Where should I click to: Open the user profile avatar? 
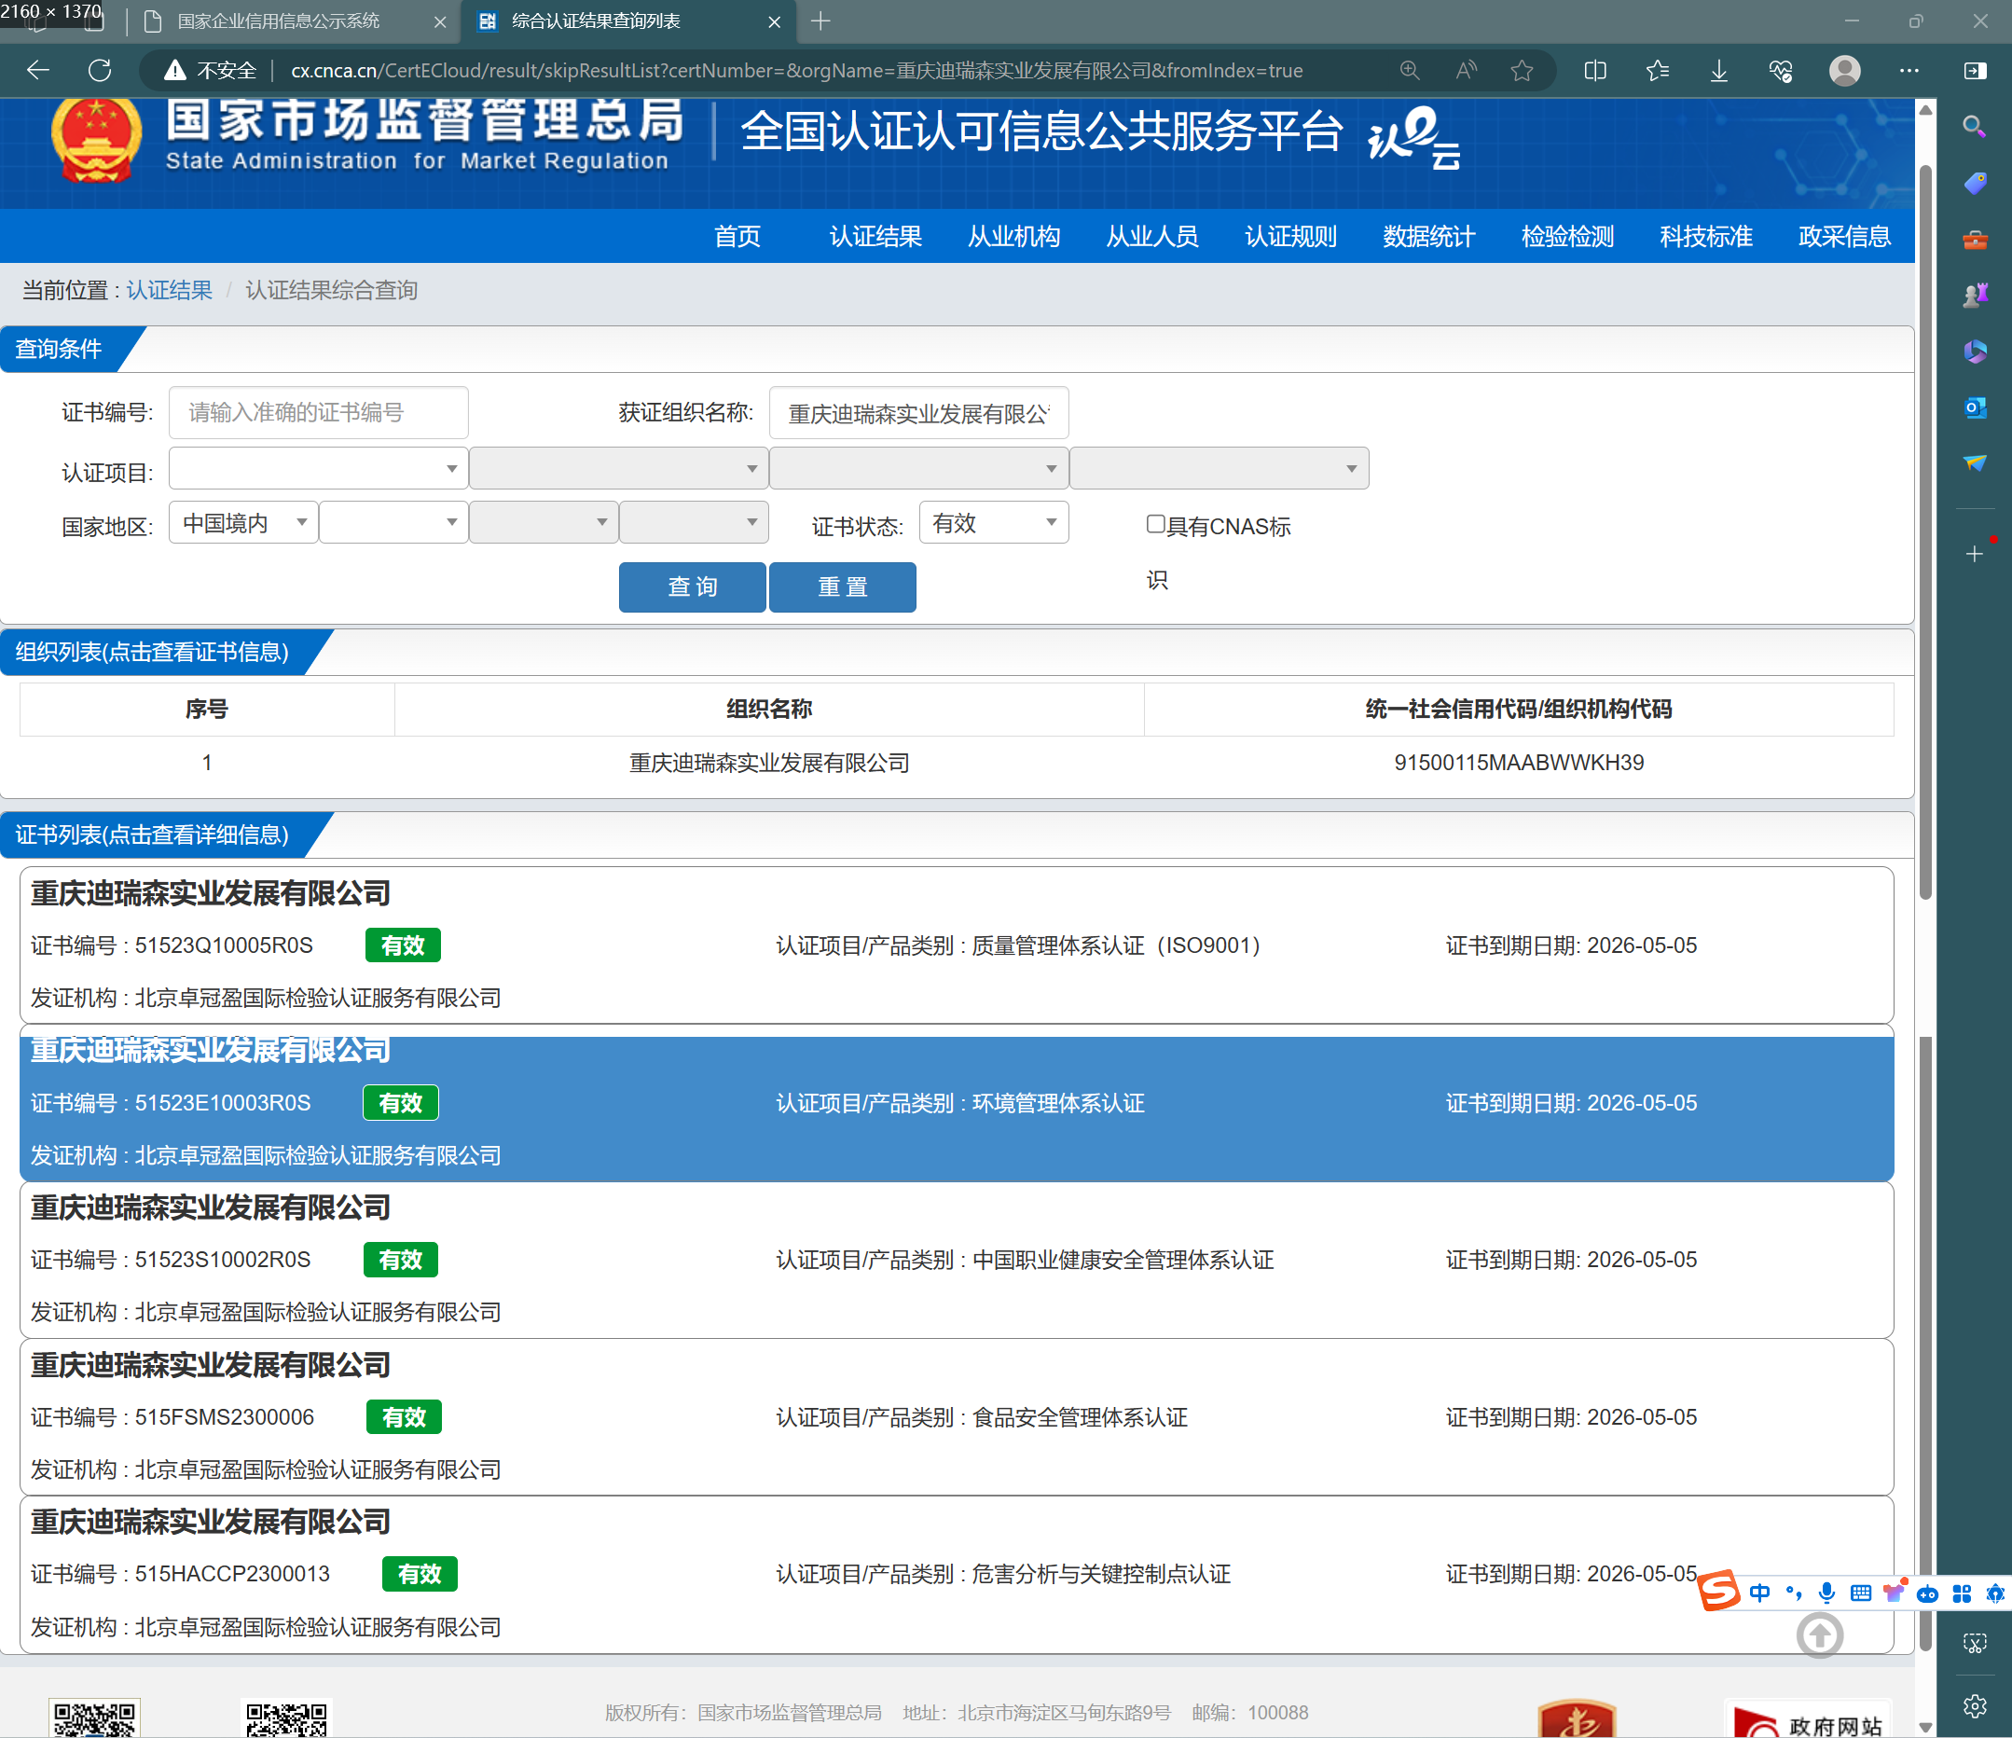1844,70
